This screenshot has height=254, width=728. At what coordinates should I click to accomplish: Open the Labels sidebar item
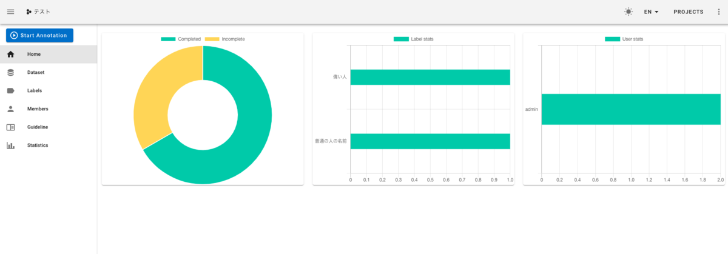pos(49,90)
